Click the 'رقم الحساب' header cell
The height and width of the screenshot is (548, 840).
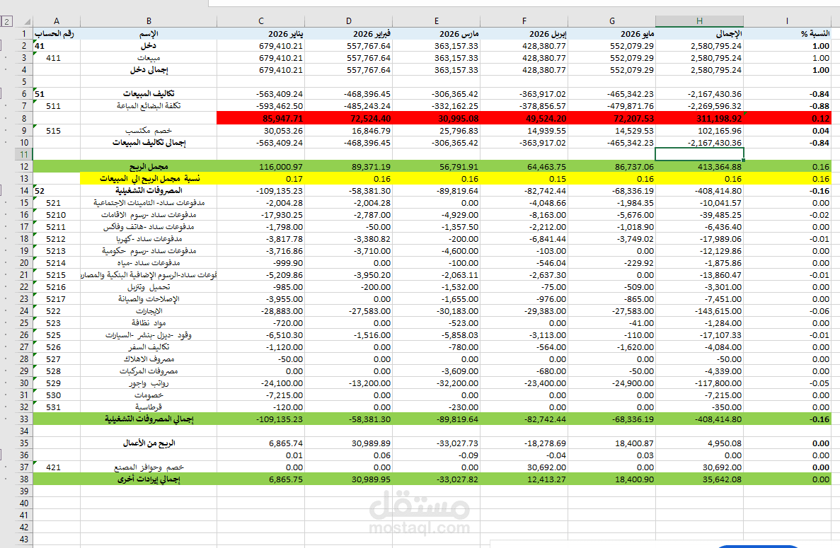click(x=57, y=34)
